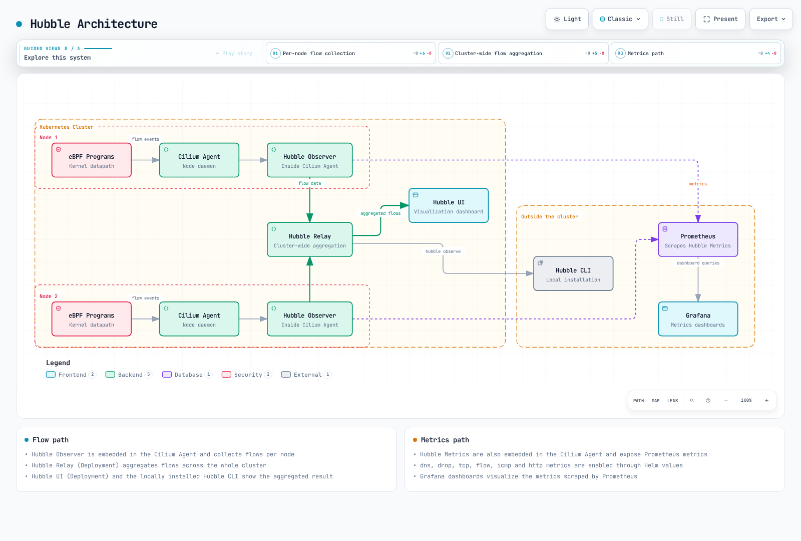Zoom in with the plus icon
The width and height of the screenshot is (801, 541).
[x=766, y=401]
